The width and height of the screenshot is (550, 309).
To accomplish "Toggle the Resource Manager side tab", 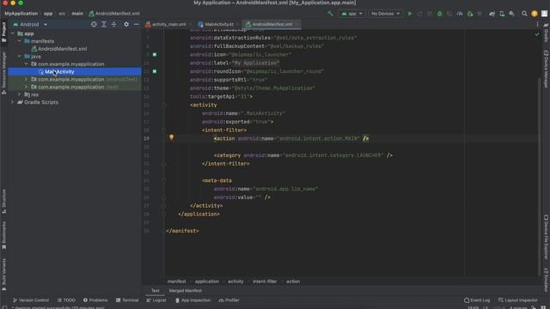I will coord(3,73).
